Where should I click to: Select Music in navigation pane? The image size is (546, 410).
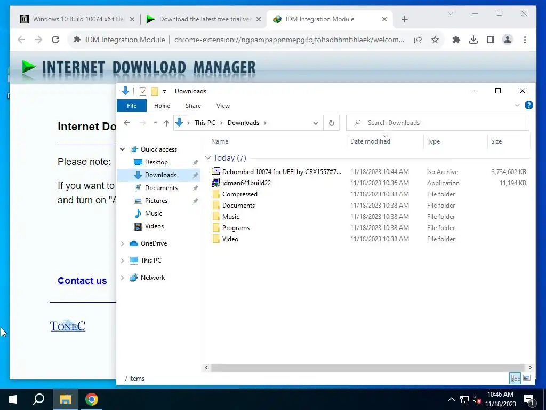click(x=153, y=214)
